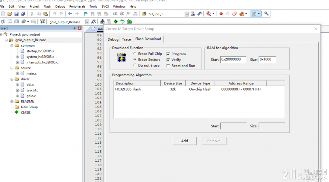Uncheck the Verify checkbox

(168, 60)
